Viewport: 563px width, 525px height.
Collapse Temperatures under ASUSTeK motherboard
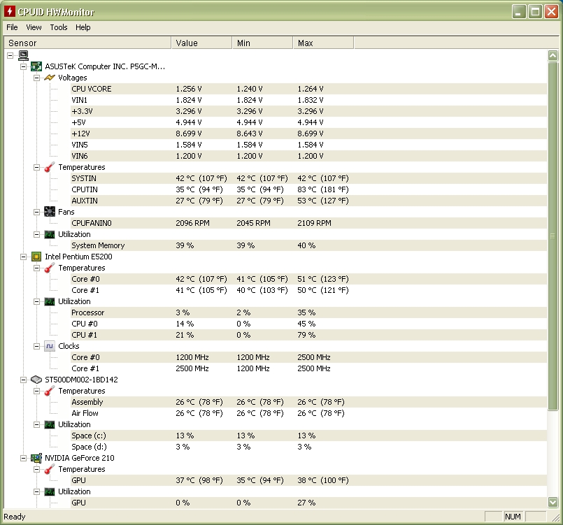(x=36, y=167)
